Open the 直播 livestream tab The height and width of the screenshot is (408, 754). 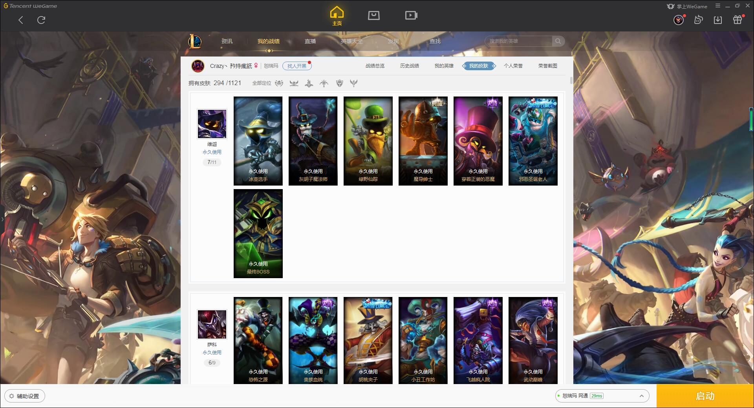pos(310,41)
